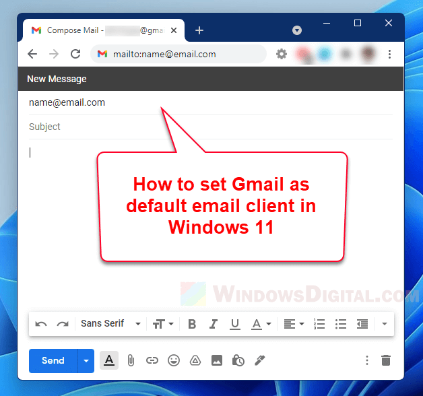Screen dimensions: 423x396
Task: Click the recipient field with name@email.com
Action: [211, 103]
